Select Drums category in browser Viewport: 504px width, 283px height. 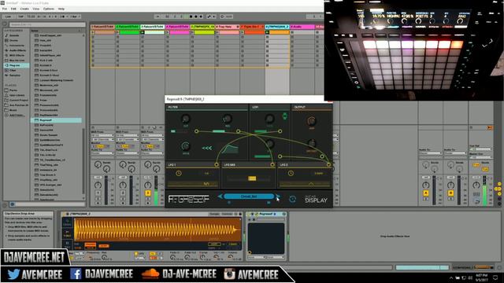tap(14, 40)
